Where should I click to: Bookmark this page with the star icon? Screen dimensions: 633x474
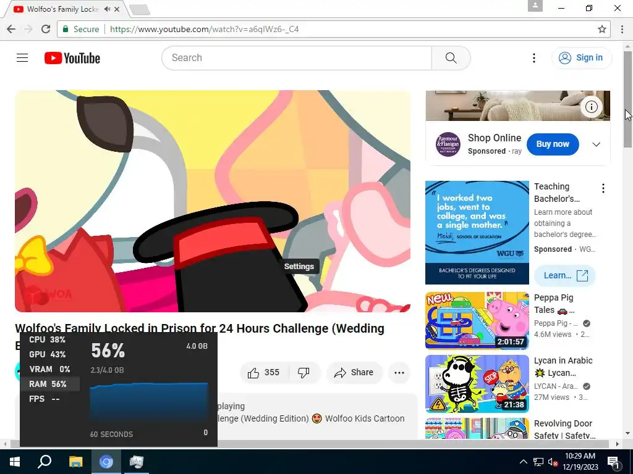[602, 29]
